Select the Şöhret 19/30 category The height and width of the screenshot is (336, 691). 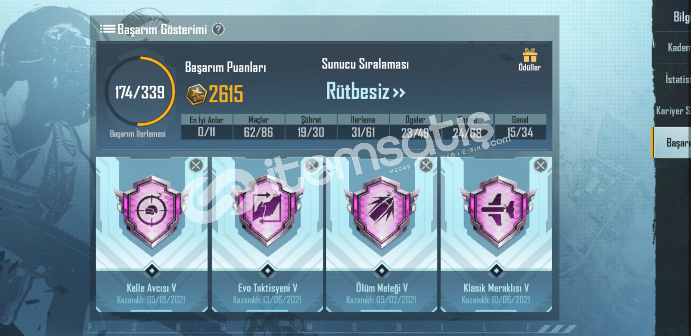pyautogui.click(x=311, y=126)
